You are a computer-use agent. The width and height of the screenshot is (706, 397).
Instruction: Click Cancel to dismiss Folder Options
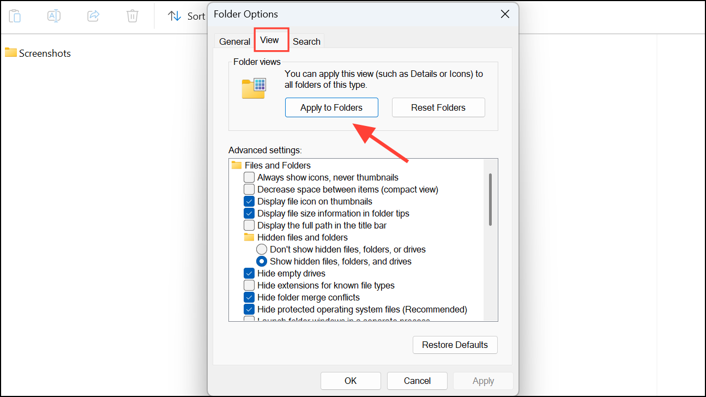tap(417, 381)
